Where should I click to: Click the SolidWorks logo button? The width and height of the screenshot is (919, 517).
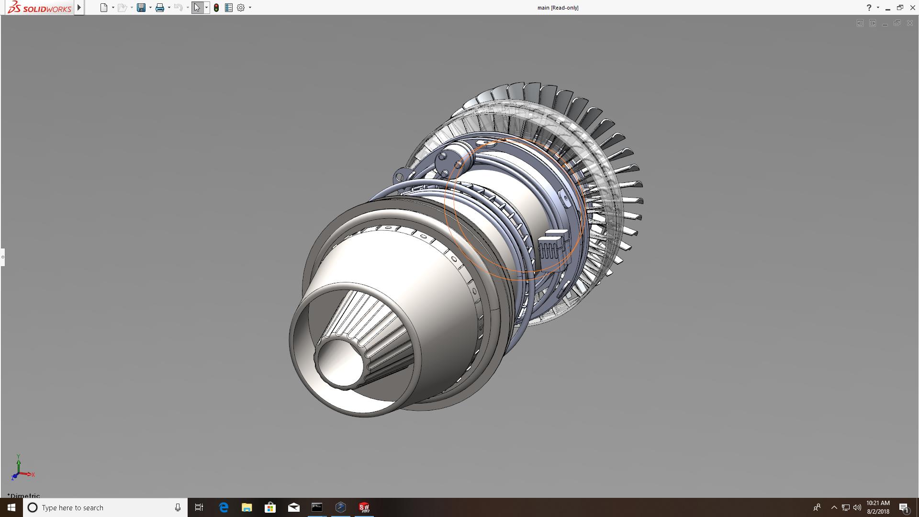[39, 8]
